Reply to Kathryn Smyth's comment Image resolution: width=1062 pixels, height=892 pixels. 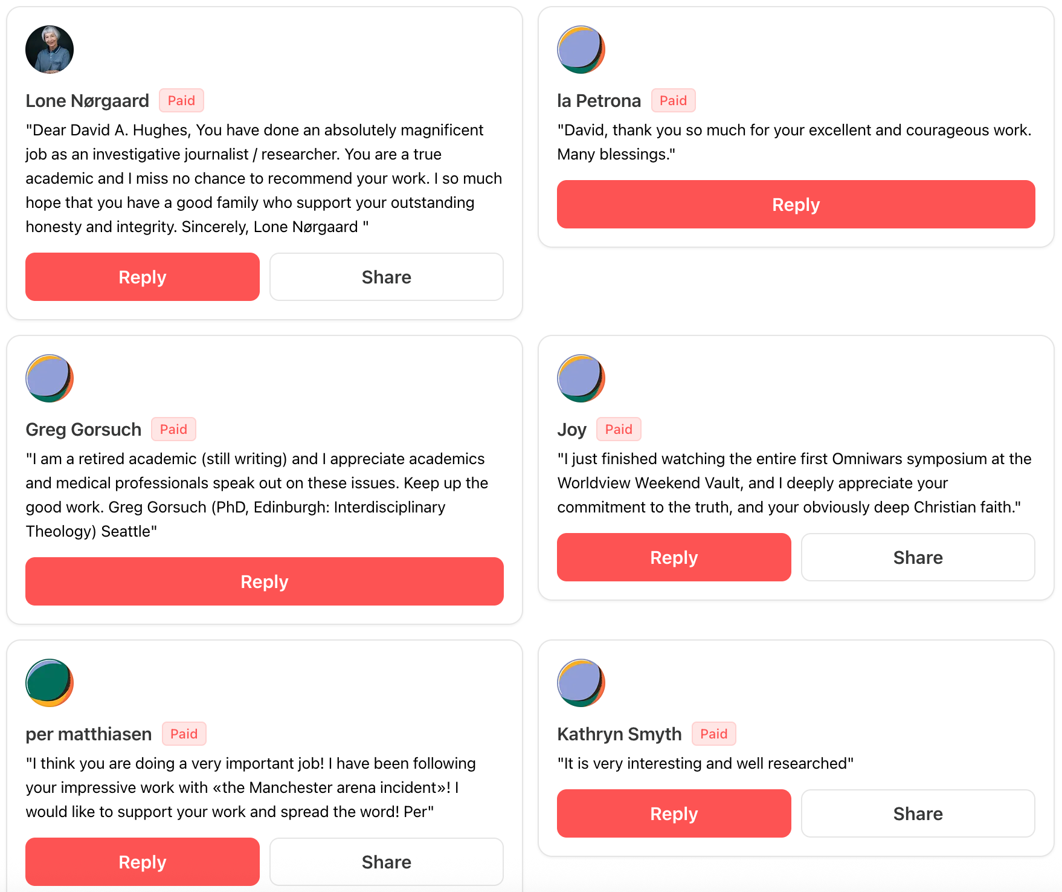(x=674, y=813)
